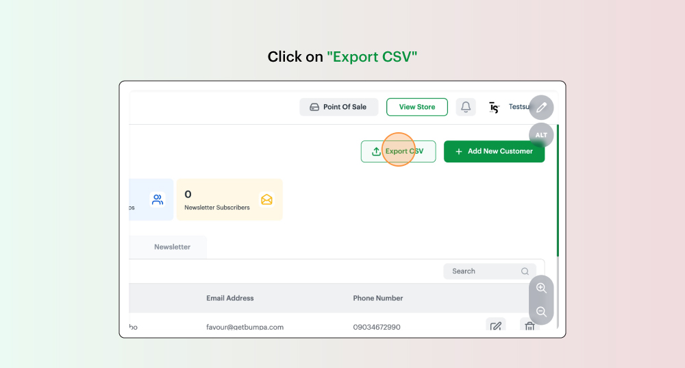This screenshot has height=368, width=685.
Task: Click the plus icon on Add New Customer
Action: point(459,151)
